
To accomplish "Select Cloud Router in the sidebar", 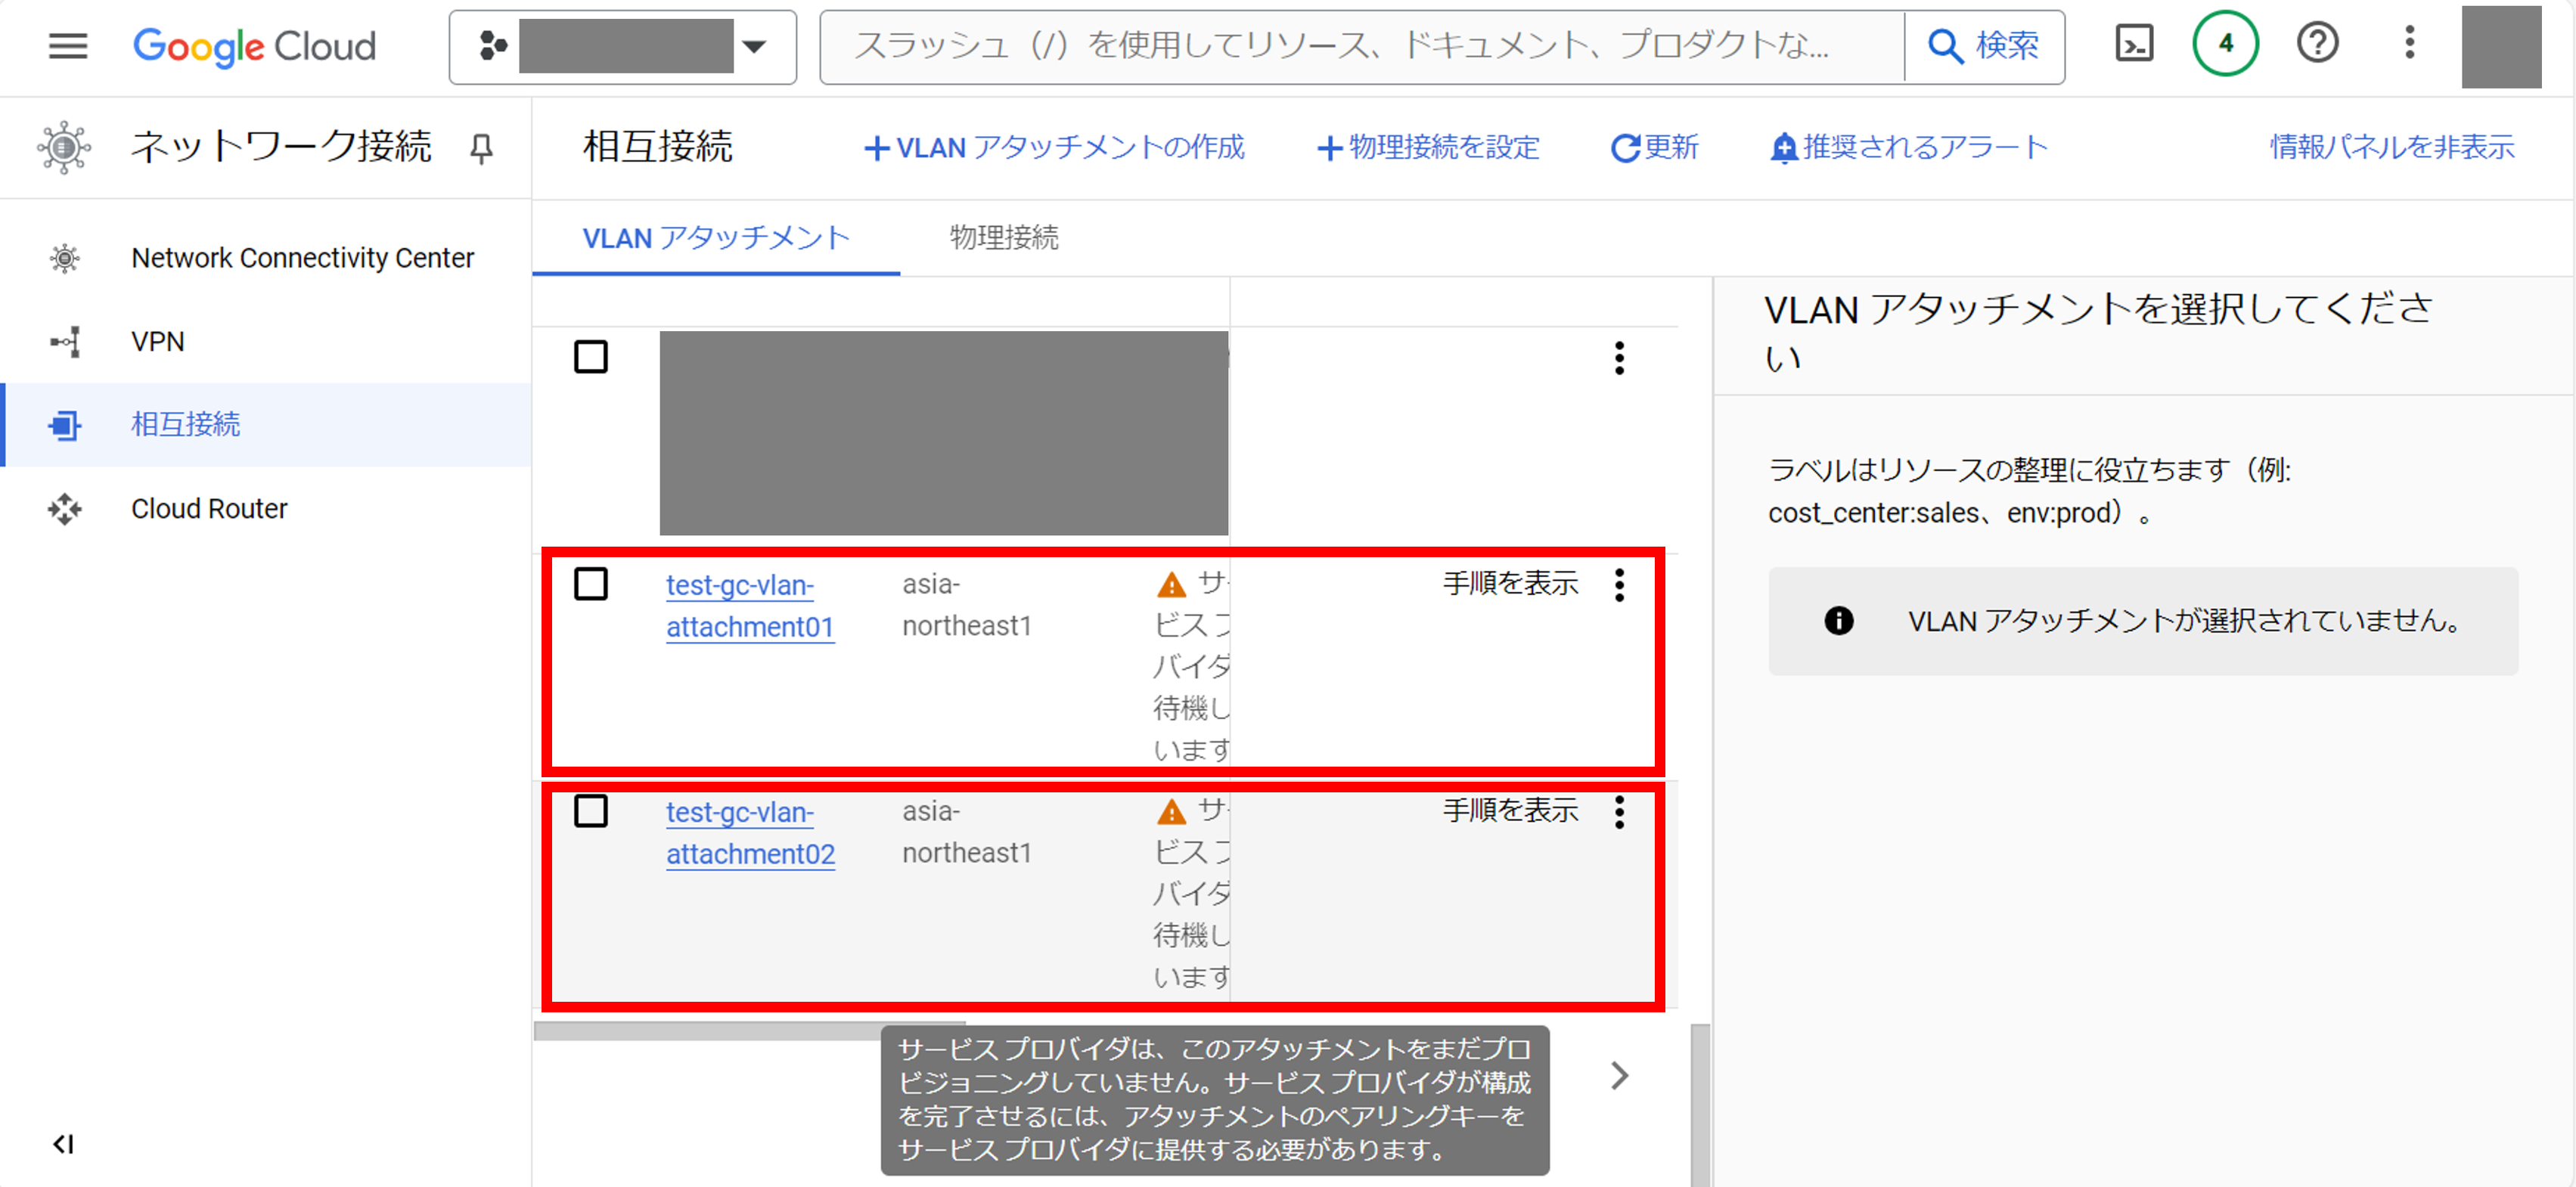I will pos(209,509).
